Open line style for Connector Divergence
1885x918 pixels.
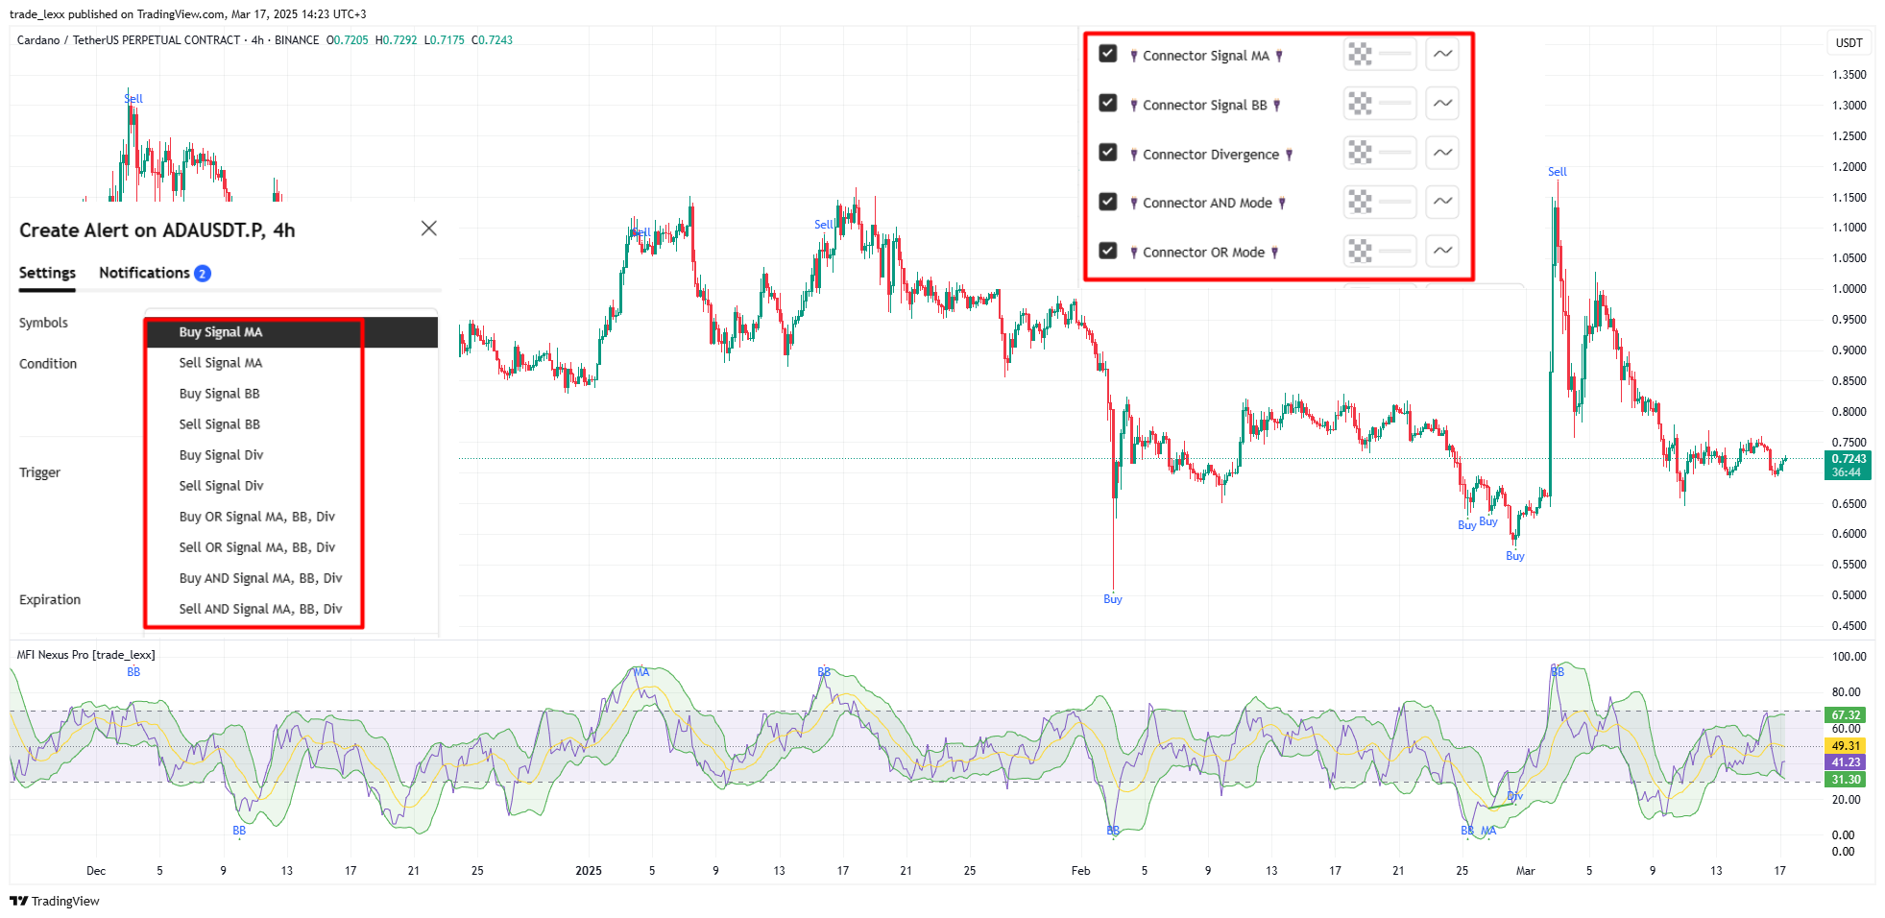pos(1442,152)
